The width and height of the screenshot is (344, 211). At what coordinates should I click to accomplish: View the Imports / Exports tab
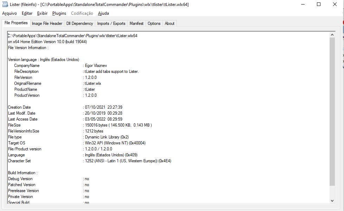[x=111, y=23]
